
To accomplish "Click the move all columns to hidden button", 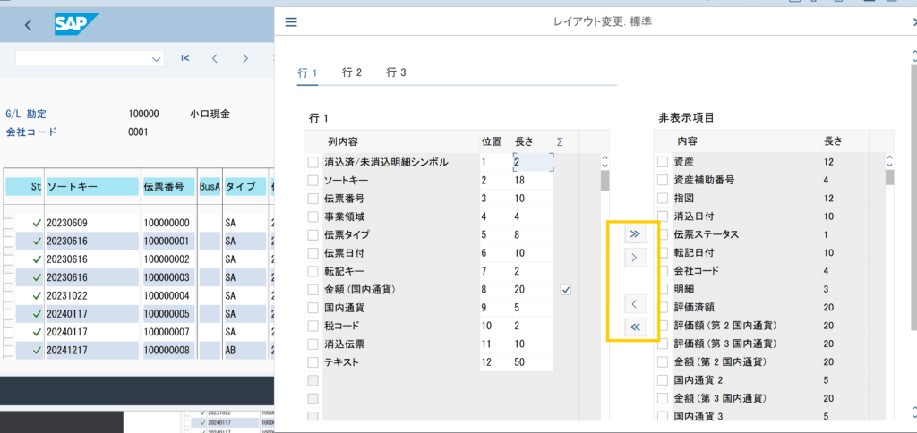I will coord(634,233).
